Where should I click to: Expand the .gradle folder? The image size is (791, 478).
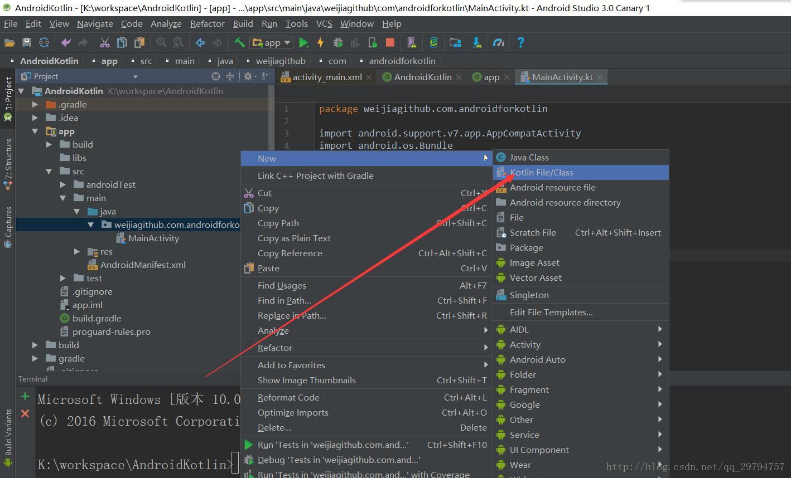pyautogui.click(x=35, y=104)
